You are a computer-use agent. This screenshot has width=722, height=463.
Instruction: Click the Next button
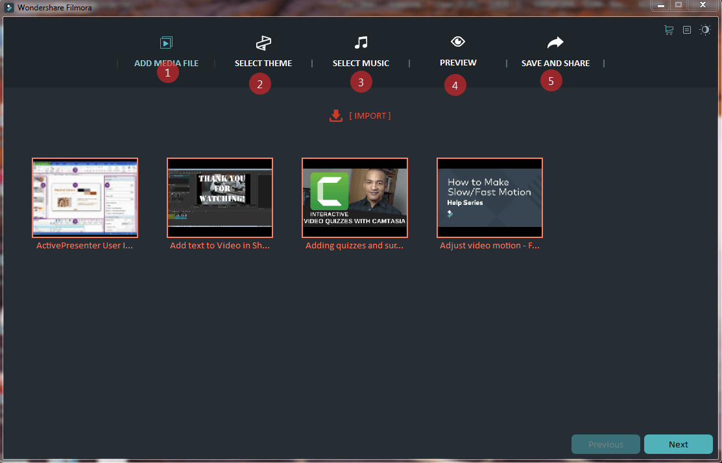tap(679, 444)
